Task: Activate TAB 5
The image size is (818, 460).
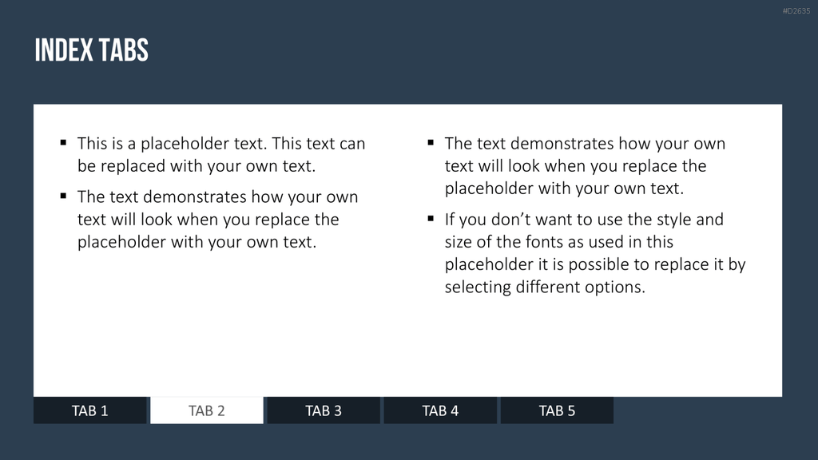Action: (x=557, y=410)
